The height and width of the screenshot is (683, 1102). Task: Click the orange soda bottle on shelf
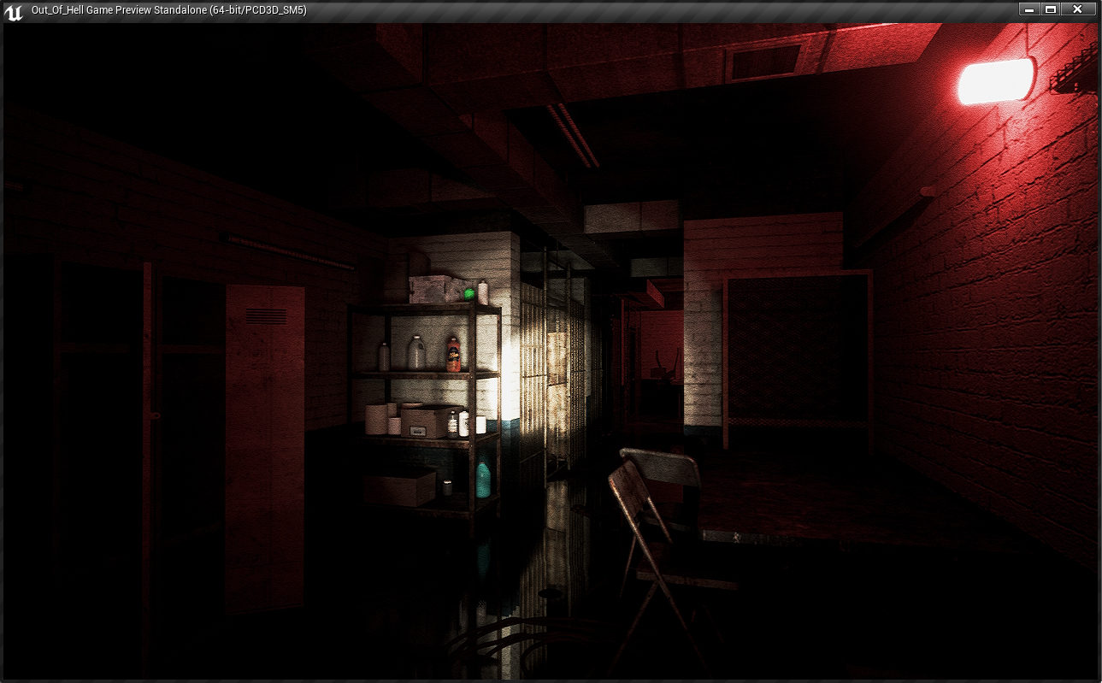click(x=453, y=354)
